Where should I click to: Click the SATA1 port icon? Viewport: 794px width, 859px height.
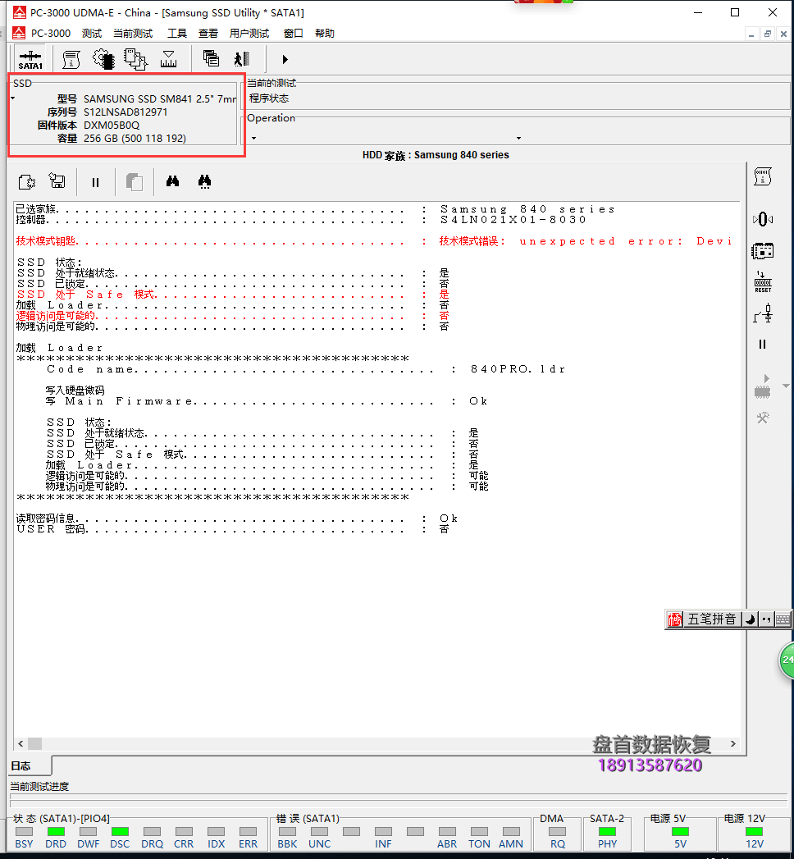[x=30, y=59]
